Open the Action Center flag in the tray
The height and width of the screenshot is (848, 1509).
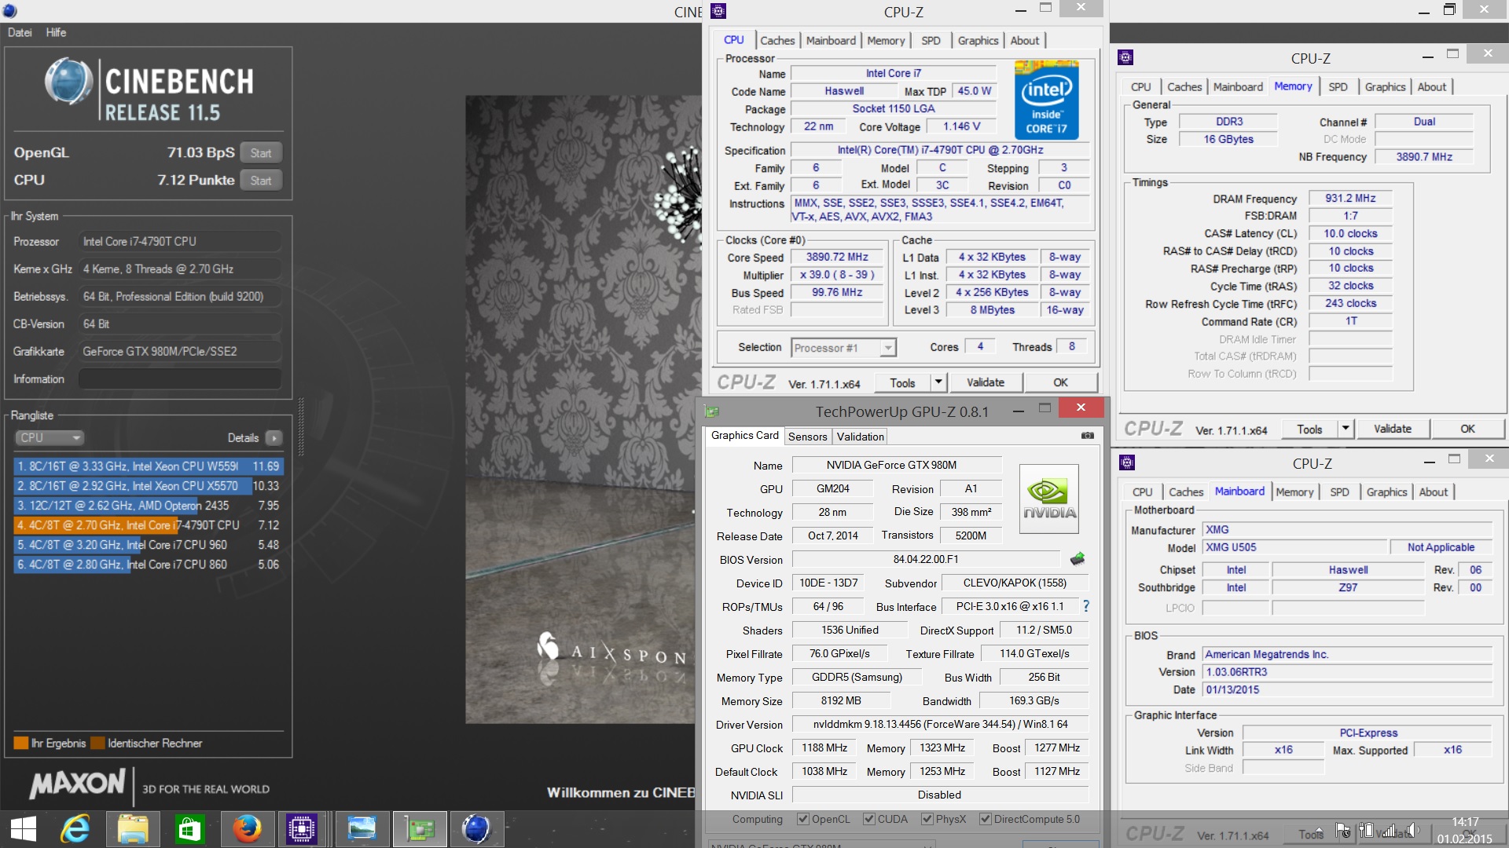pos(1343,831)
